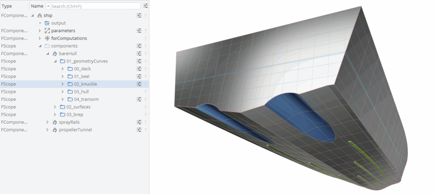Viewport: 436px width, 194px height.
Task: Click the output folder icon
Action: (x=47, y=23)
